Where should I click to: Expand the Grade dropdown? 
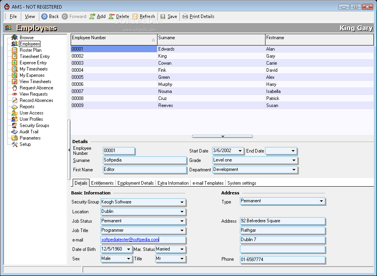pos(294,160)
